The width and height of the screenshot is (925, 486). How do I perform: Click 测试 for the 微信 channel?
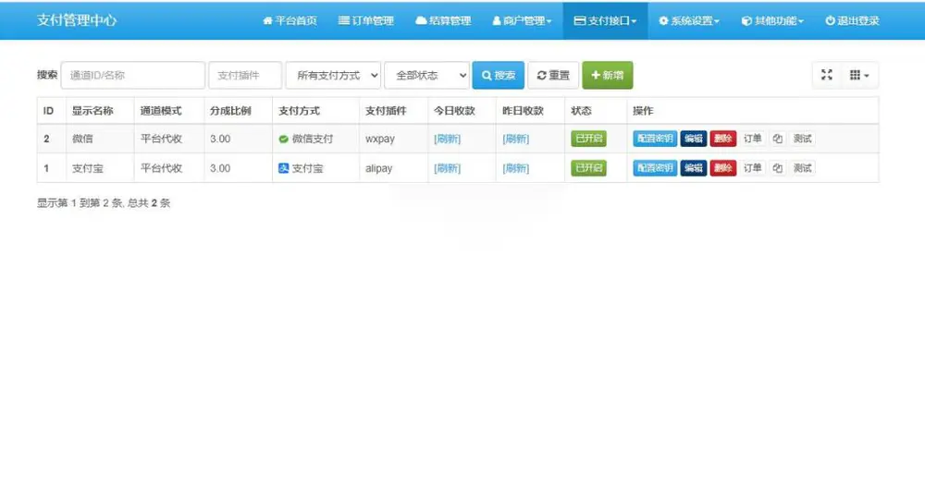click(802, 139)
